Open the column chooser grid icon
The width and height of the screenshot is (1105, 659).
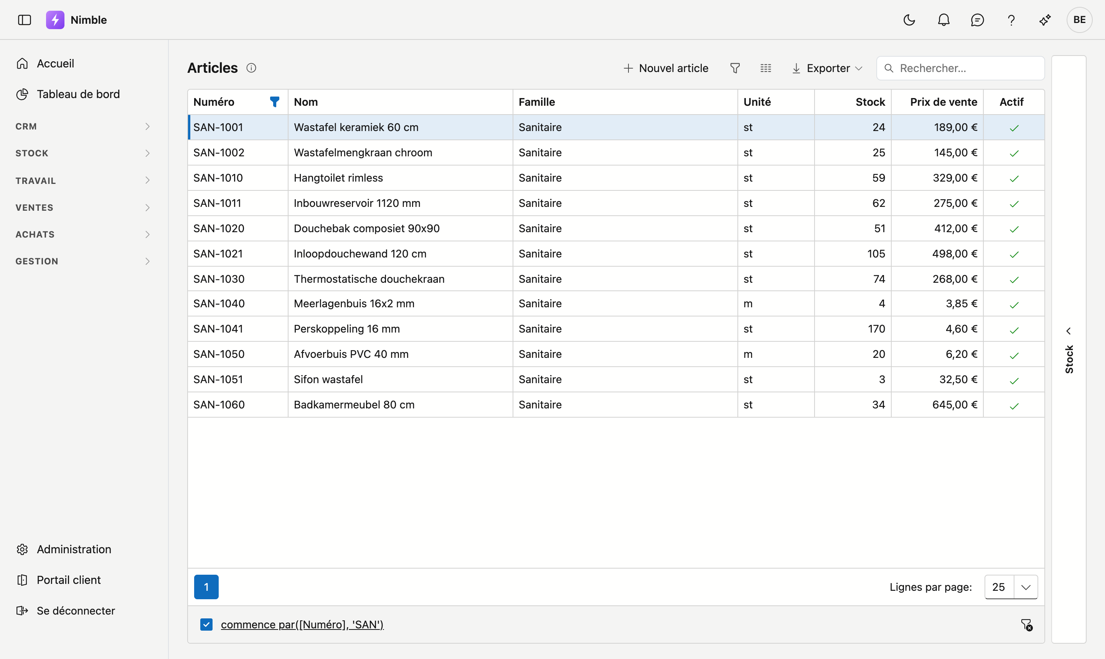[766, 68]
